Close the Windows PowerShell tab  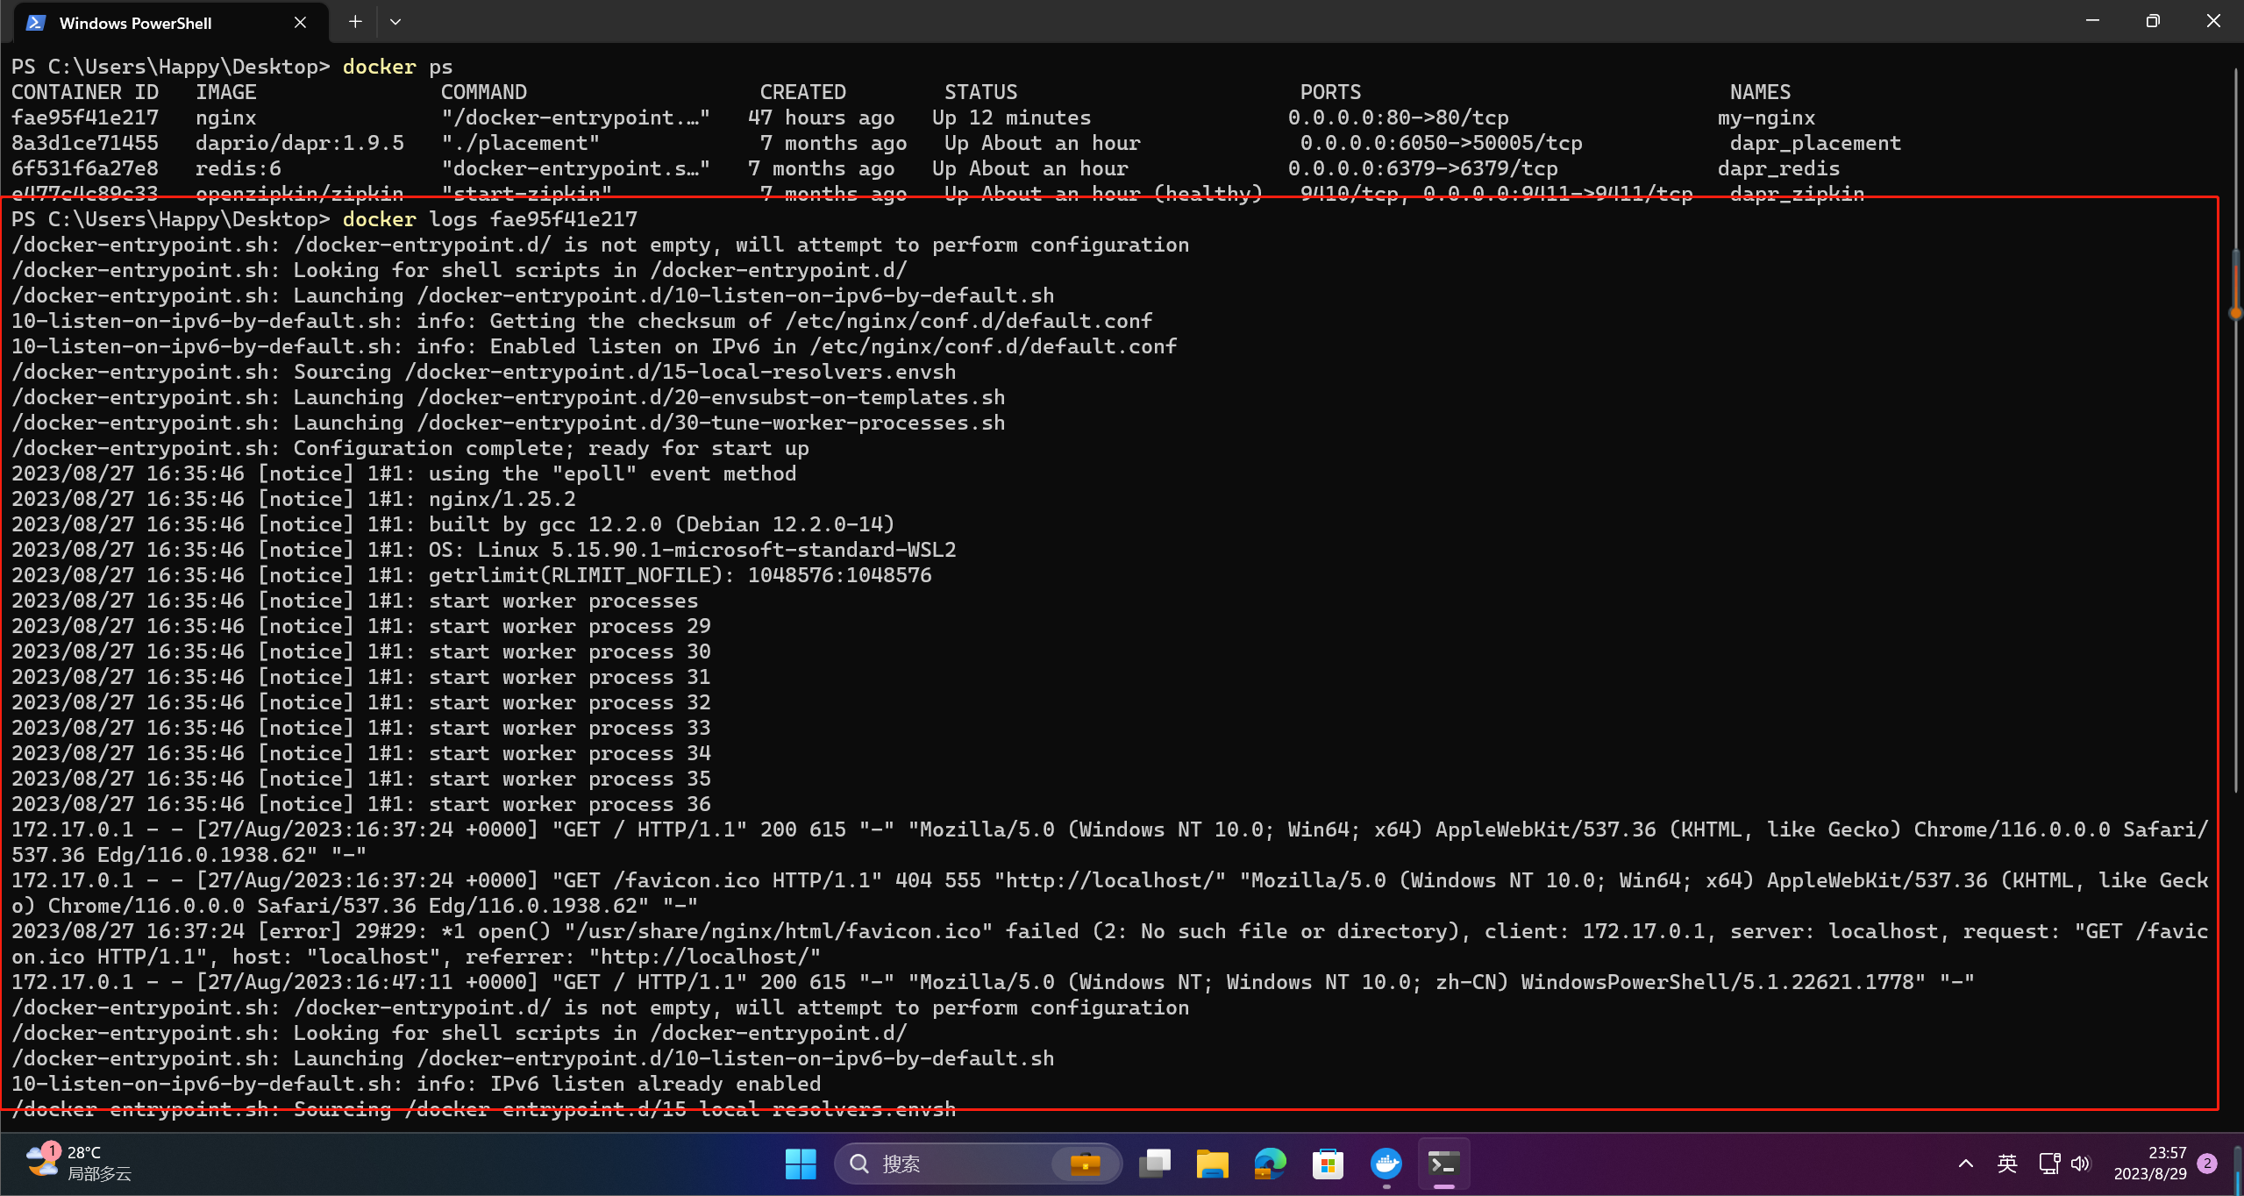tap(300, 23)
